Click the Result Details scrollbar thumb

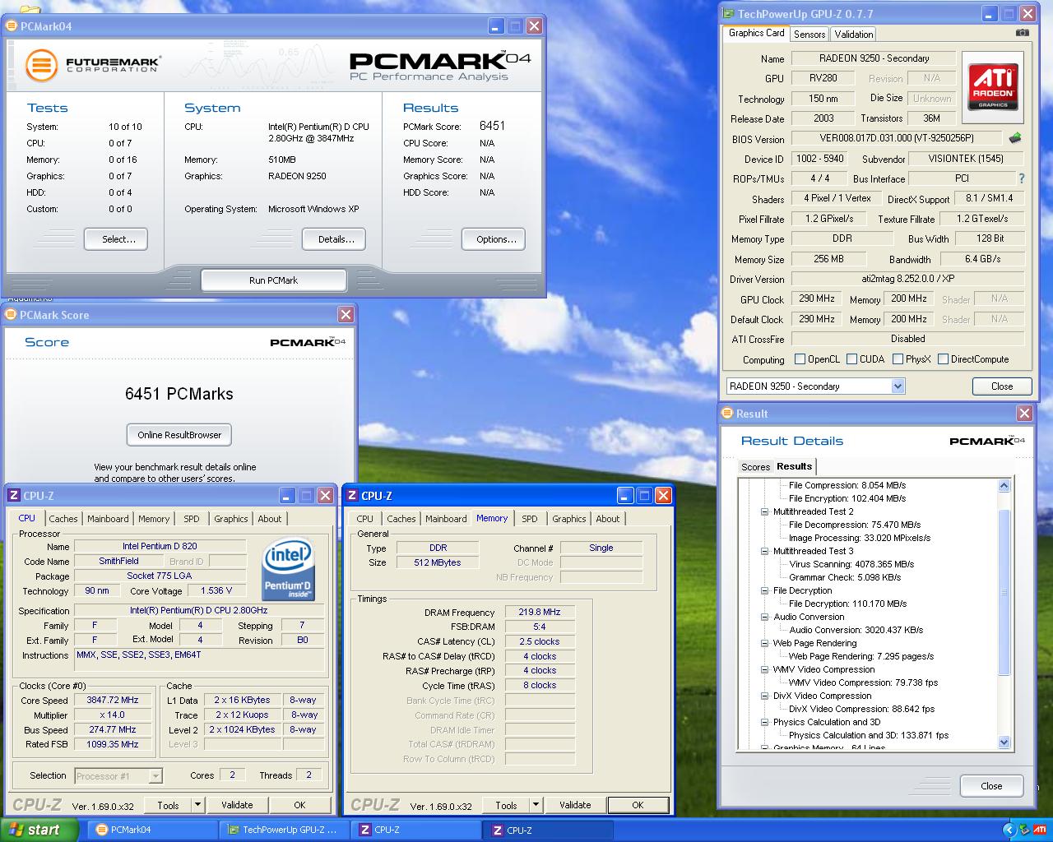click(x=1004, y=593)
